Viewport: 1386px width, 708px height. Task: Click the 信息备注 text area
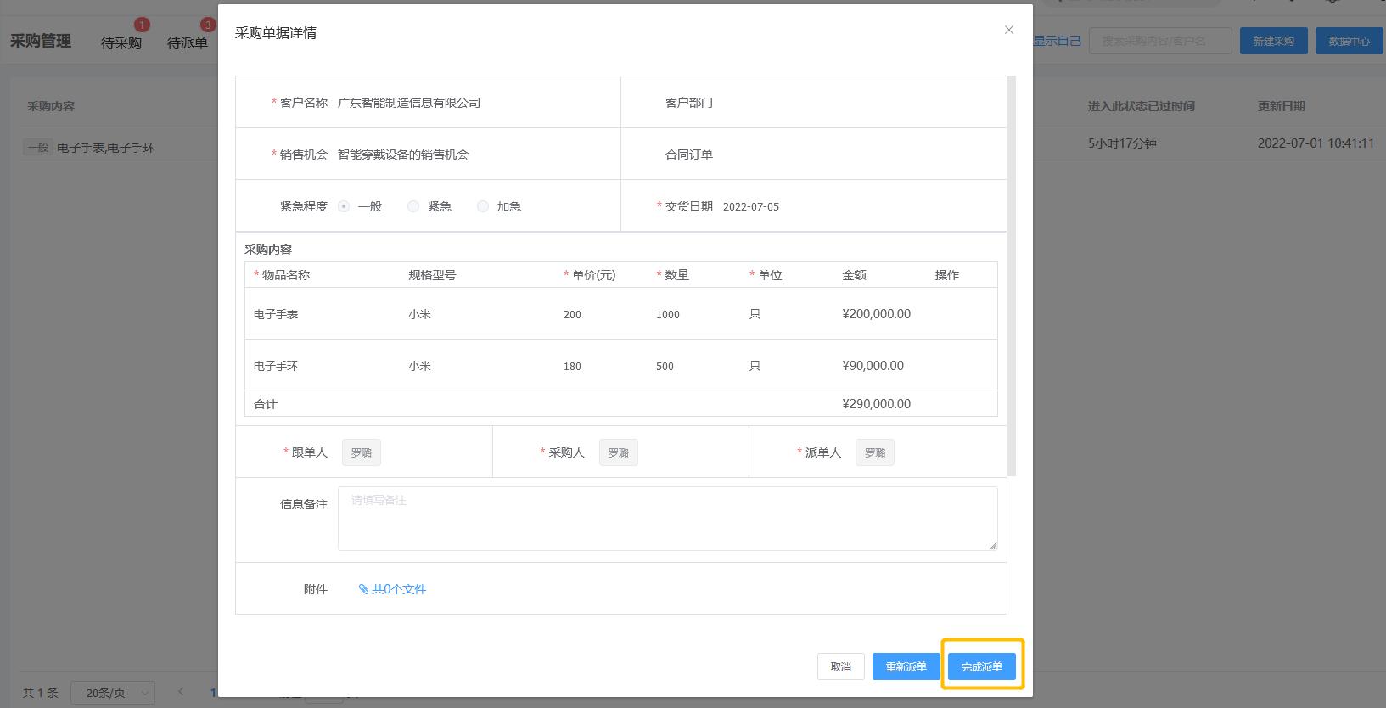(x=667, y=519)
